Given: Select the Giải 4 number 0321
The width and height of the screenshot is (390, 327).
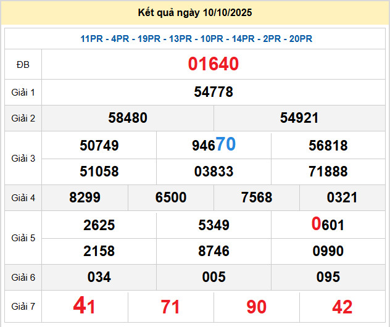Looking at the screenshot, I should point(342,197).
